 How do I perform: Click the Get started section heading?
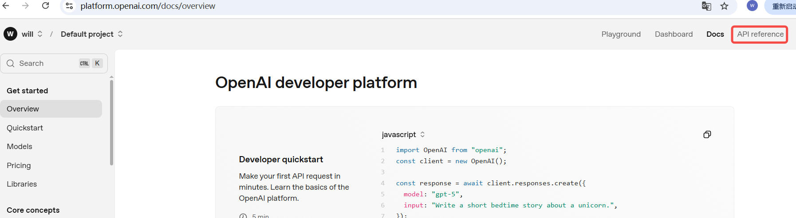pos(27,91)
